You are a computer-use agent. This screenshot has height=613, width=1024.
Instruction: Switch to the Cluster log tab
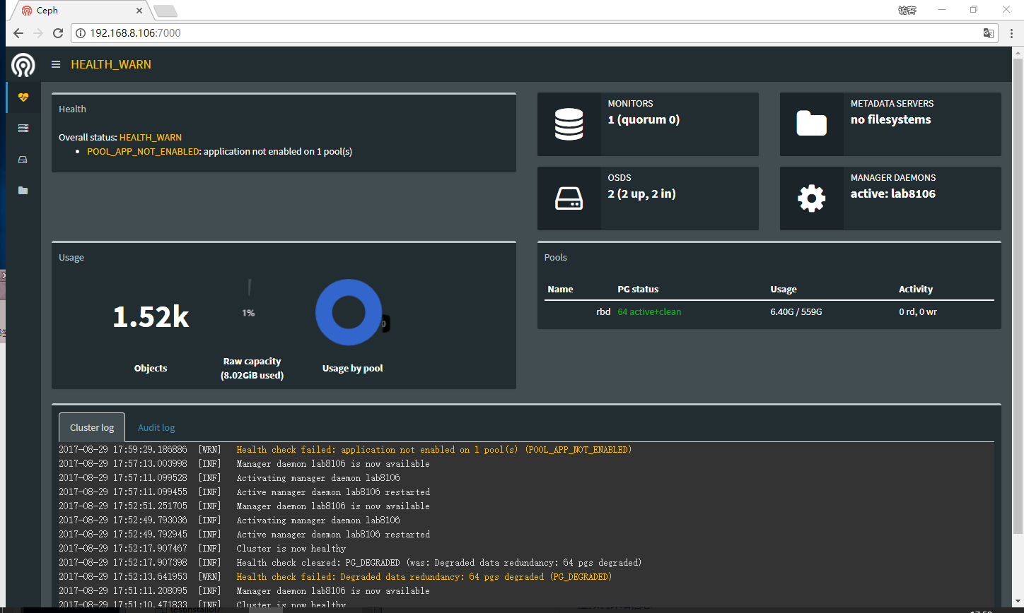92,427
